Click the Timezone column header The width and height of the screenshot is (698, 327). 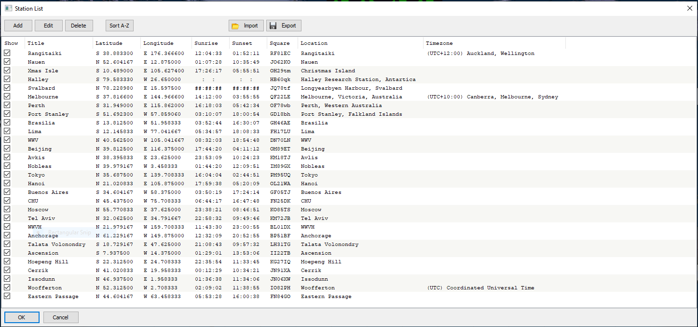point(439,43)
